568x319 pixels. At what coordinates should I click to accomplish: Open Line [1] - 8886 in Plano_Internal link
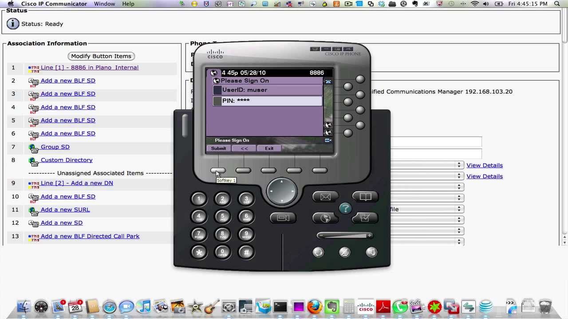[90, 67]
